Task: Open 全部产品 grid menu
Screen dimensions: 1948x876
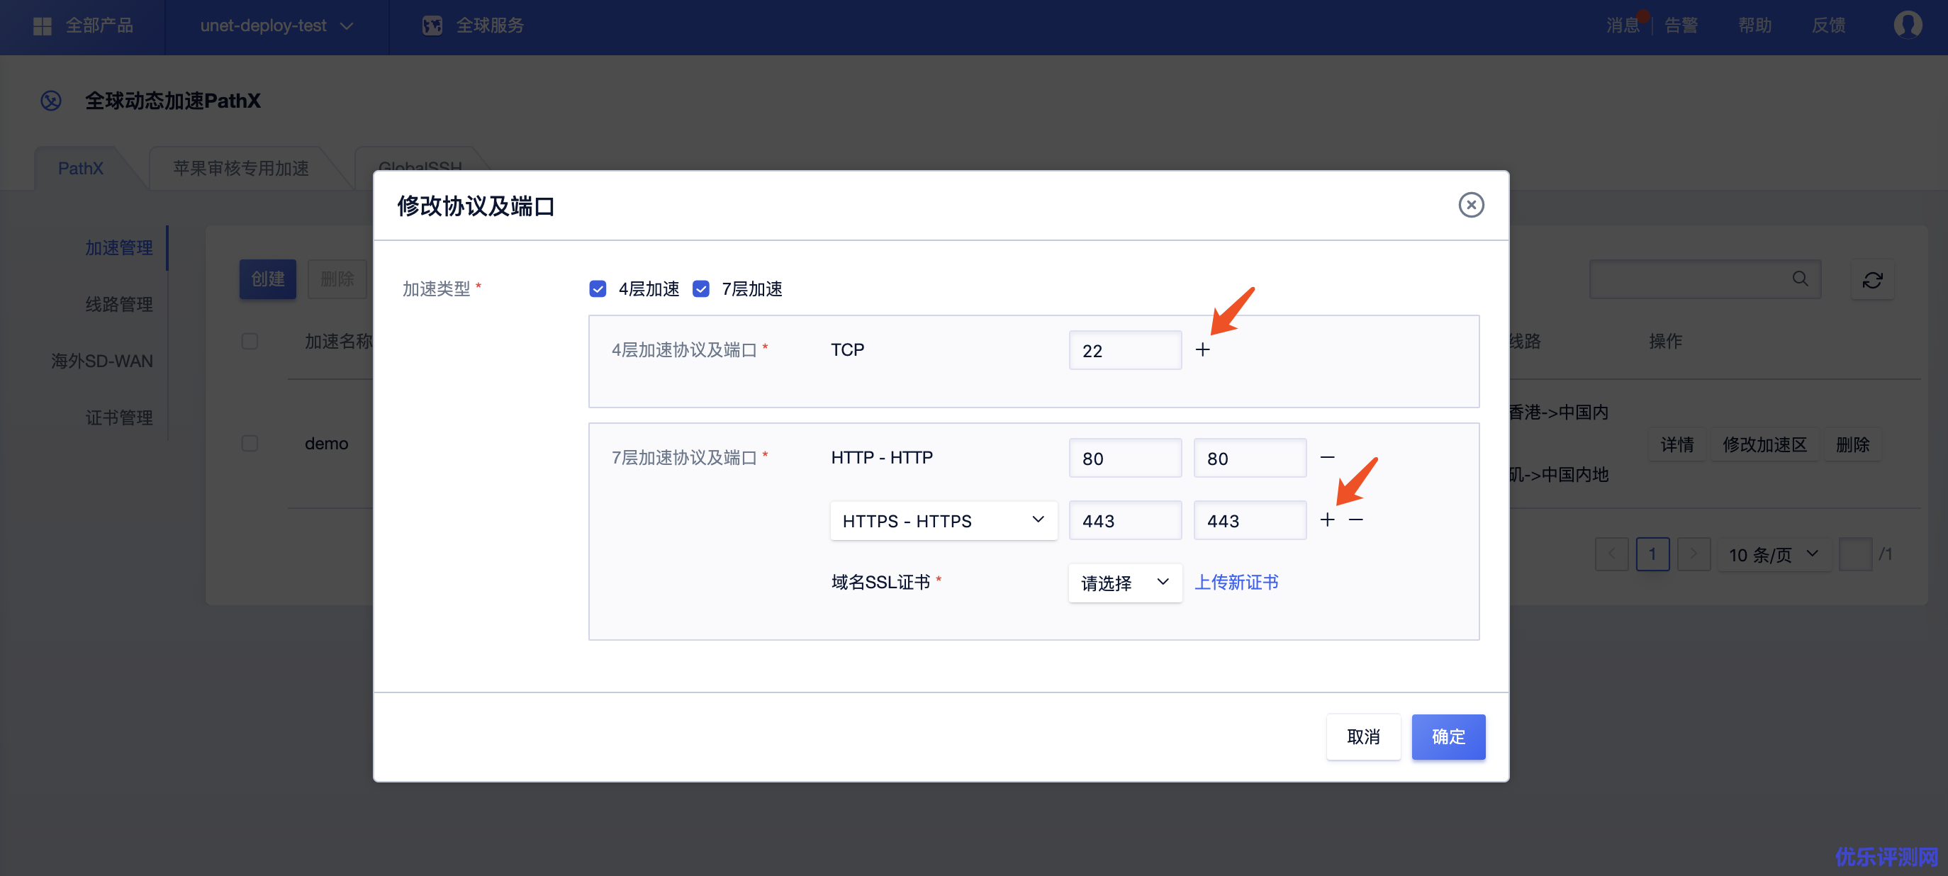Action: coord(43,26)
